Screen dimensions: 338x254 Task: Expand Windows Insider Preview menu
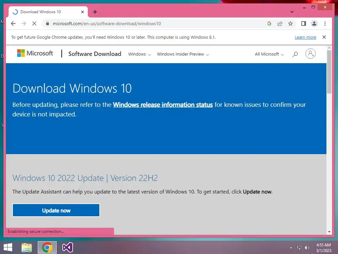pos(183,54)
